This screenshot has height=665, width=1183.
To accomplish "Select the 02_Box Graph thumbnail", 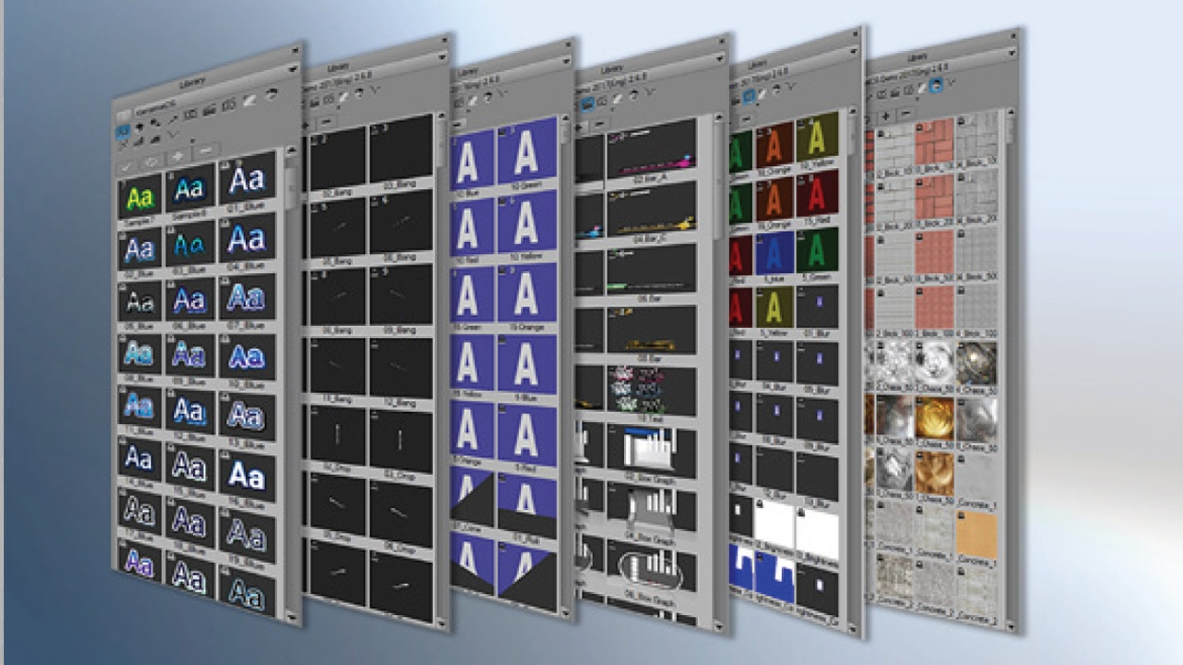I will 652,452.
